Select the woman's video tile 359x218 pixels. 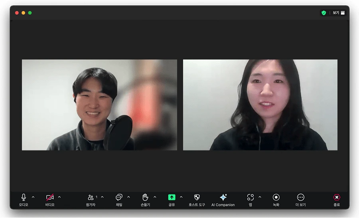pos(260,105)
